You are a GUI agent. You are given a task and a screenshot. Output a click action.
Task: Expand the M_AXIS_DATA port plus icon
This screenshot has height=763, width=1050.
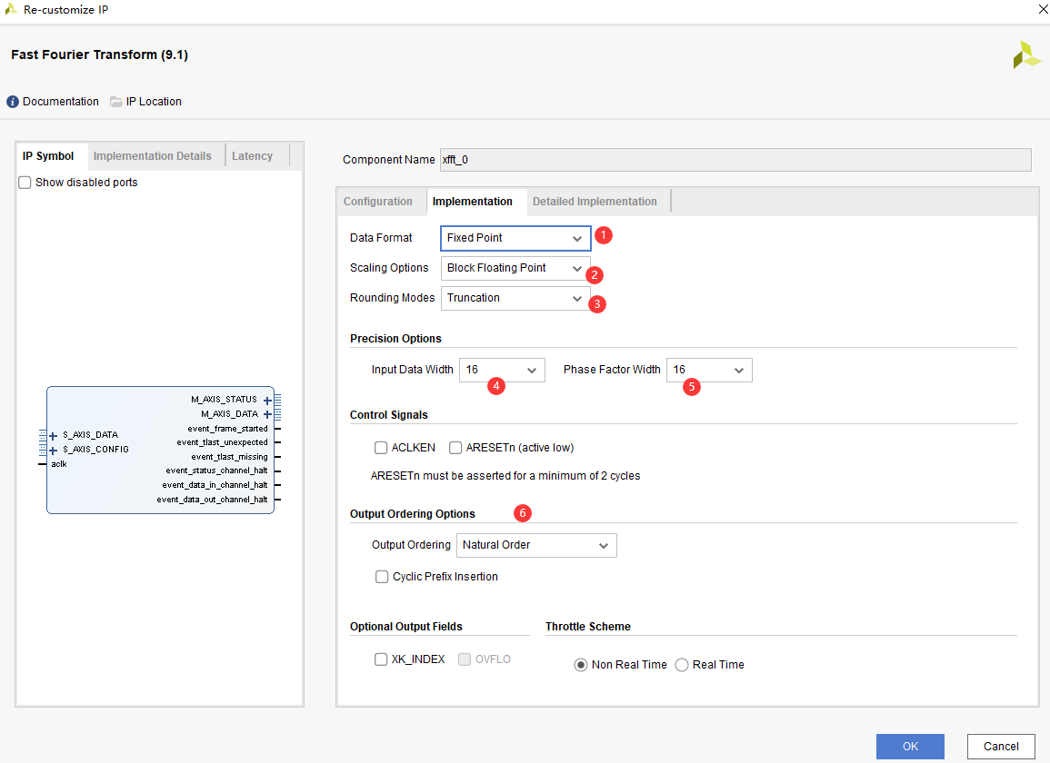(267, 414)
